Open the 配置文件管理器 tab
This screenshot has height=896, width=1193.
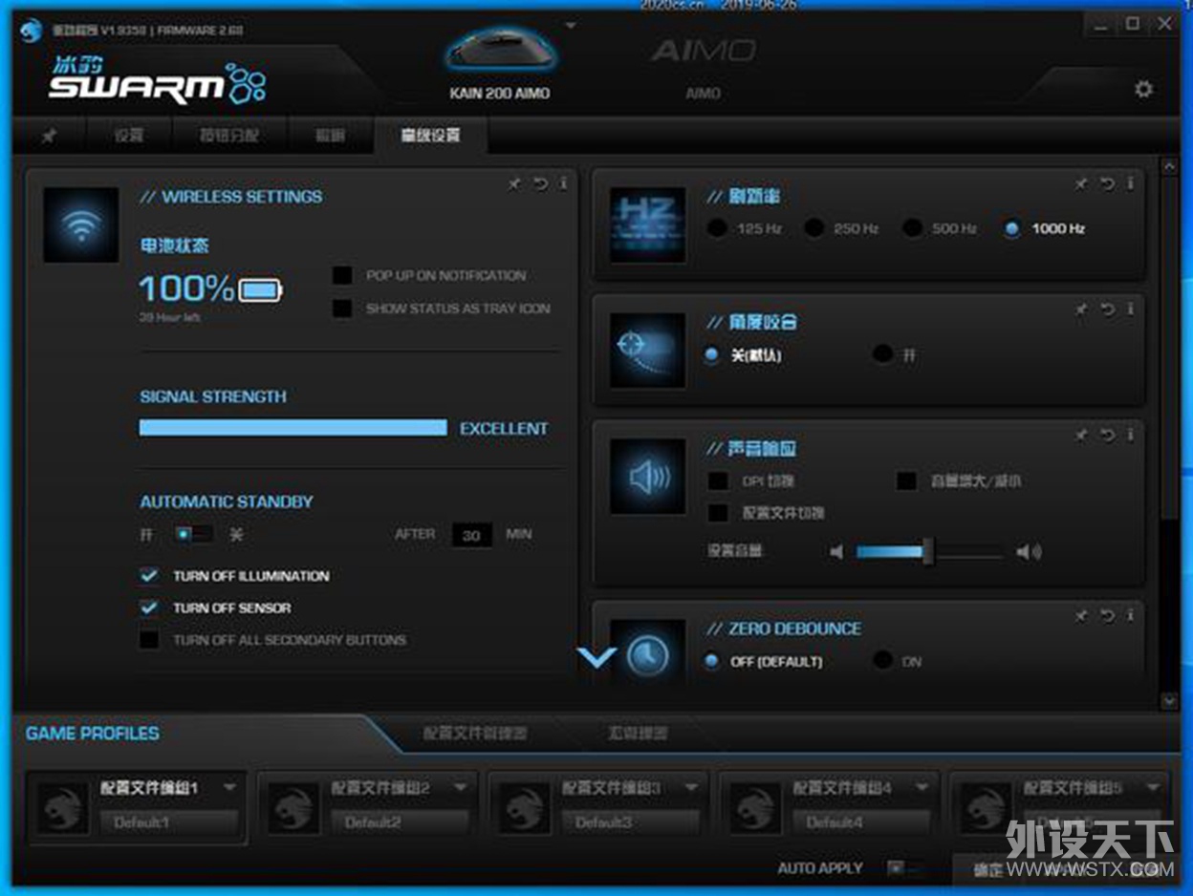(475, 734)
